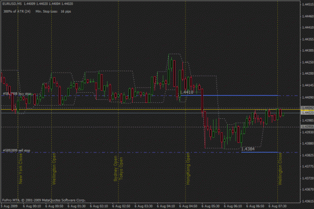Click the '6 Aug 02:50' time axis label
Viewport: 314px width, 209px height.
[x=122, y=206]
